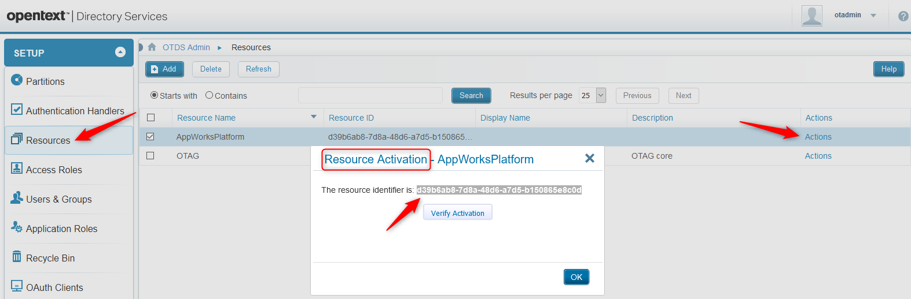This screenshot has height=299, width=911.
Task: Click the Access Roles icon
Action: coord(17,168)
